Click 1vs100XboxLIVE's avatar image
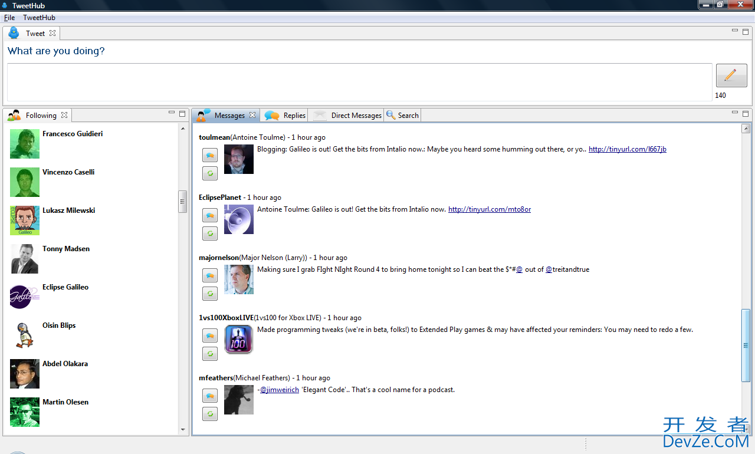This screenshot has width=755, height=454. click(x=239, y=340)
